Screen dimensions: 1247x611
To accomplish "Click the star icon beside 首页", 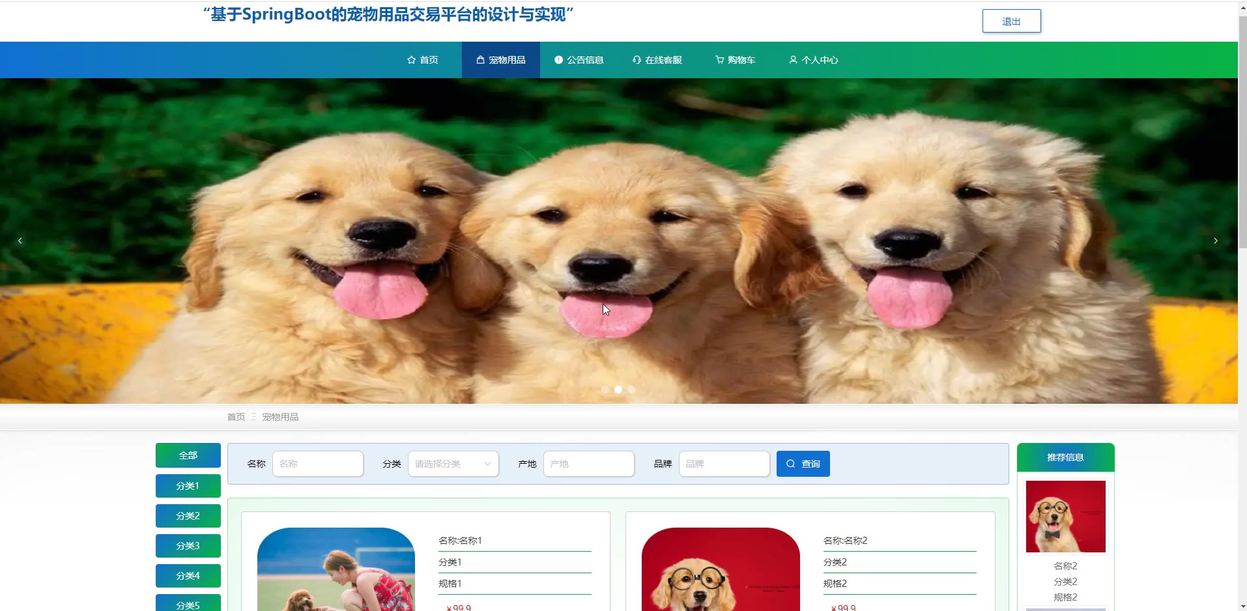I will (411, 60).
